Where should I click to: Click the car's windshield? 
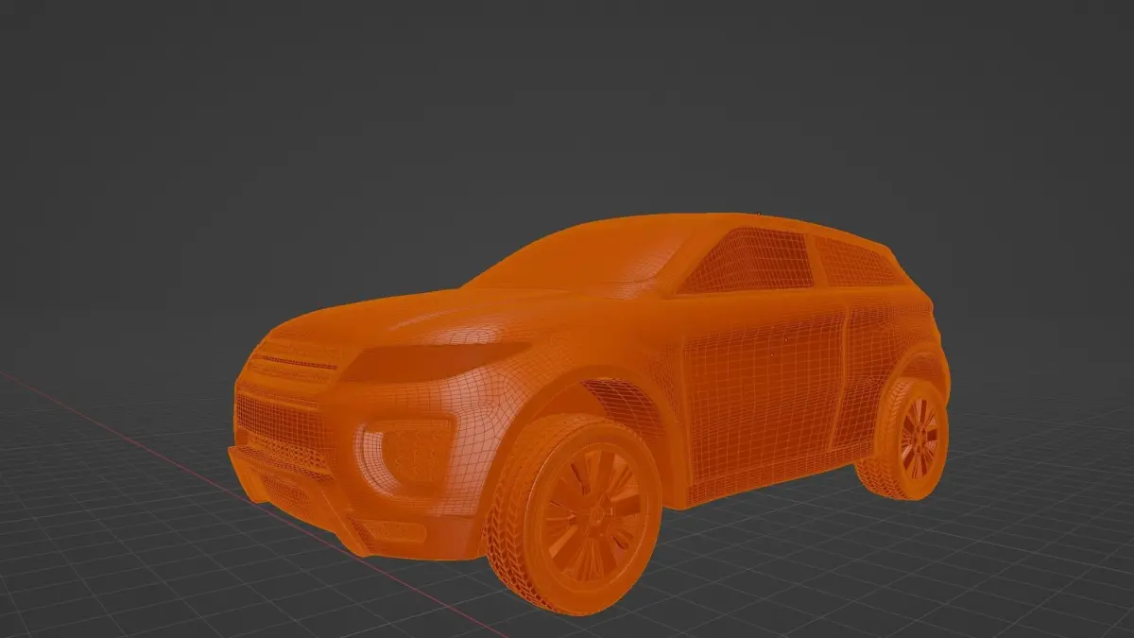click(581, 254)
